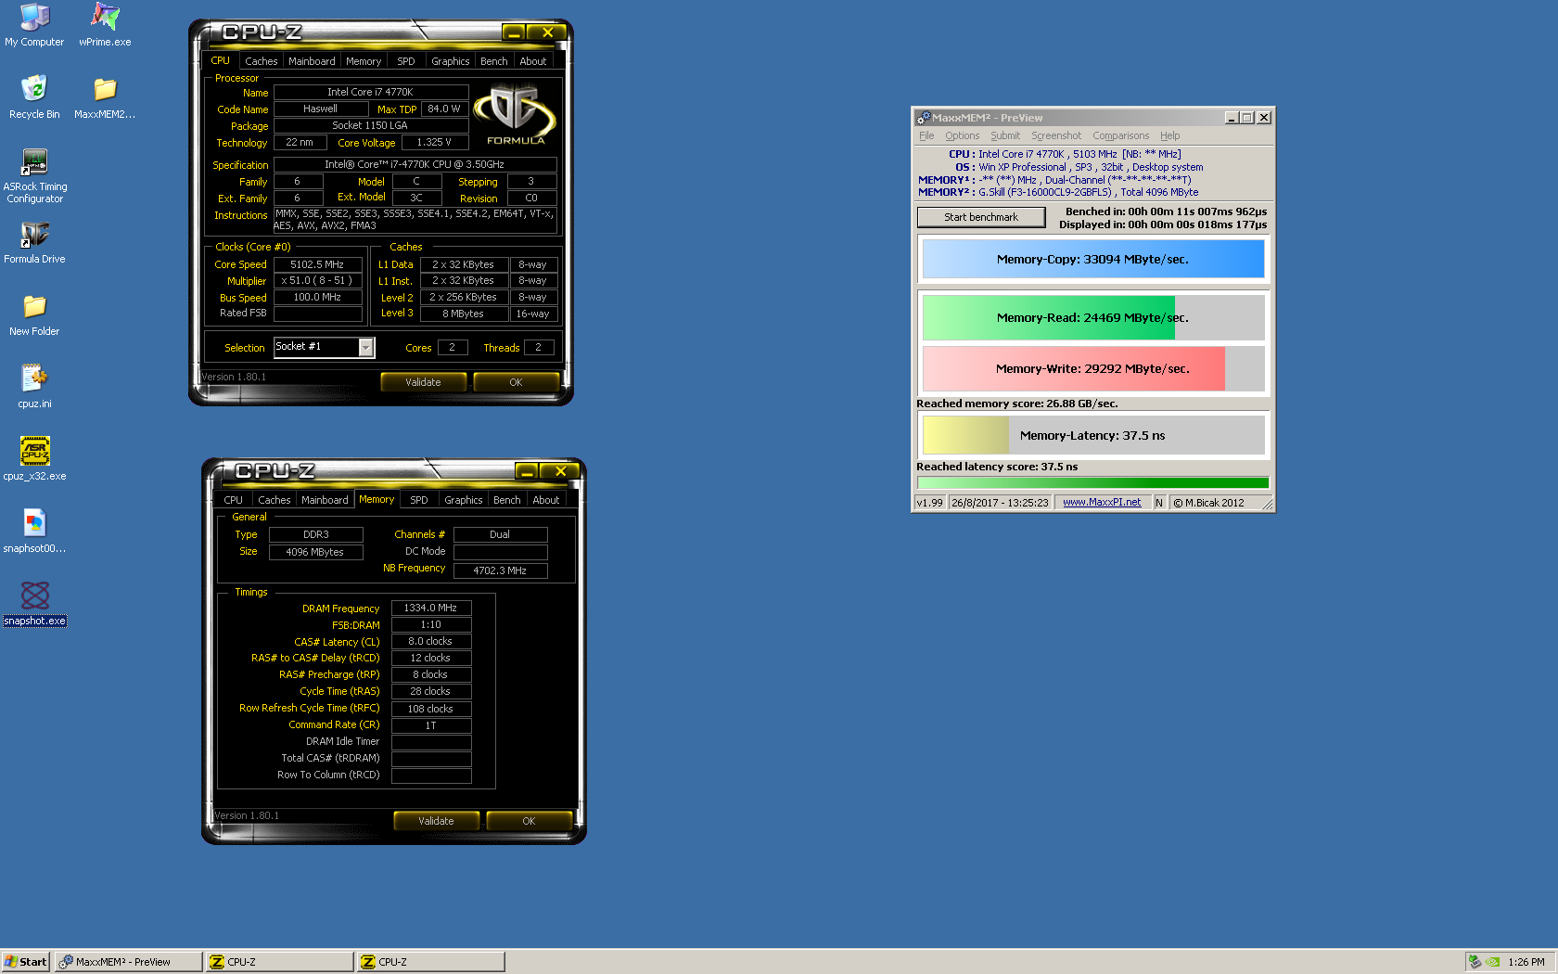Viewport: 1558px width, 974px height.
Task: Click the taskbar clock showing 1:26 PM
Action: [1526, 962]
